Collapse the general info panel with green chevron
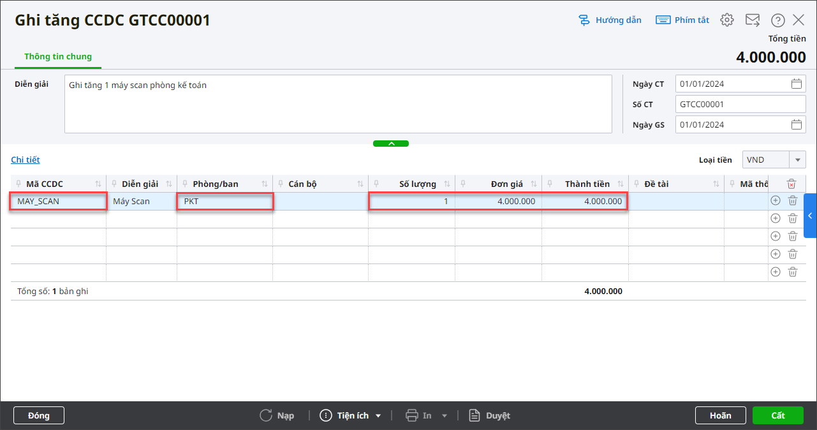This screenshot has height=430, width=817. click(x=391, y=144)
